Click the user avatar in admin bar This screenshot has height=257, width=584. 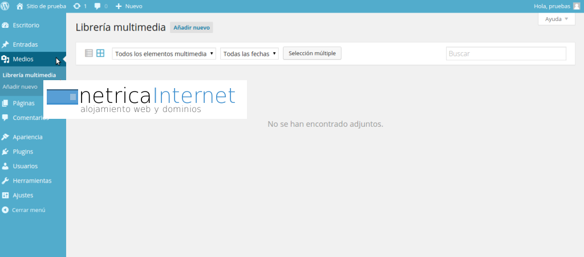(576, 6)
